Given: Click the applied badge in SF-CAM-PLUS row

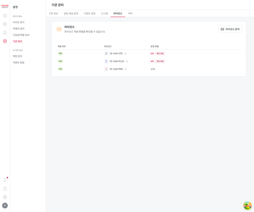Looking at the screenshot, I should [x=60, y=61].
